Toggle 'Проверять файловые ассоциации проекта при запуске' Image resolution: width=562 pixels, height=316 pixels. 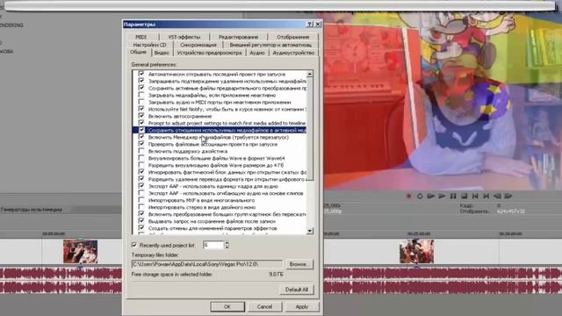141,144
